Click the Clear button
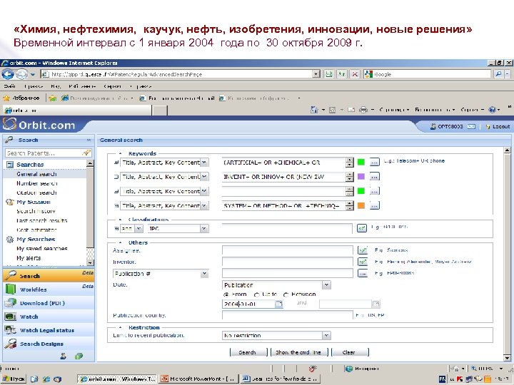The image size is (514, 385). point(349,352)
